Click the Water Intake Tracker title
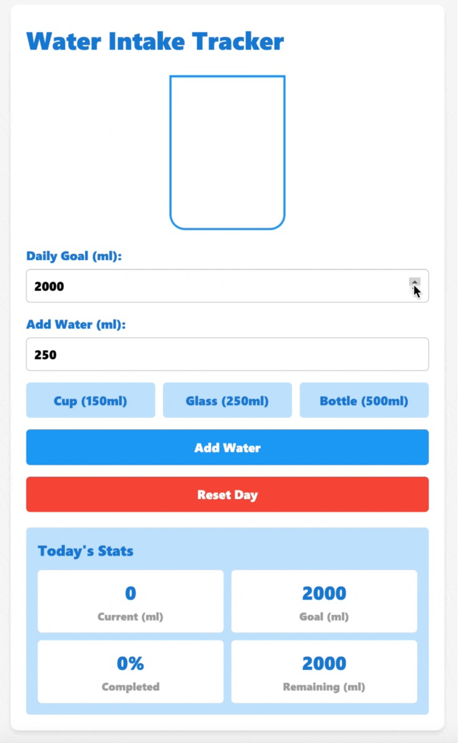The height and width of the screenshot is (743, 458). point(155,42)
